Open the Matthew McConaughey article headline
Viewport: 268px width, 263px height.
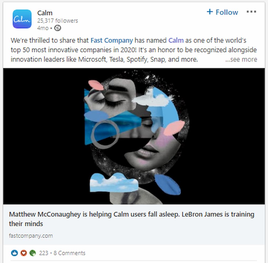(132, 219)
